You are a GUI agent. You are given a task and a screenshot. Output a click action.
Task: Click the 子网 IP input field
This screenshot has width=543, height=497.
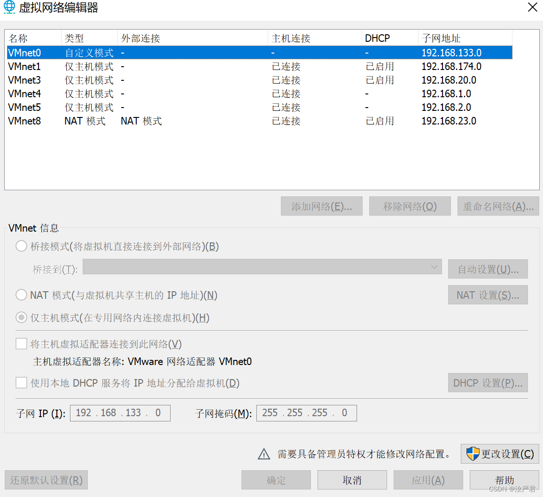click(x=120, y=413)
